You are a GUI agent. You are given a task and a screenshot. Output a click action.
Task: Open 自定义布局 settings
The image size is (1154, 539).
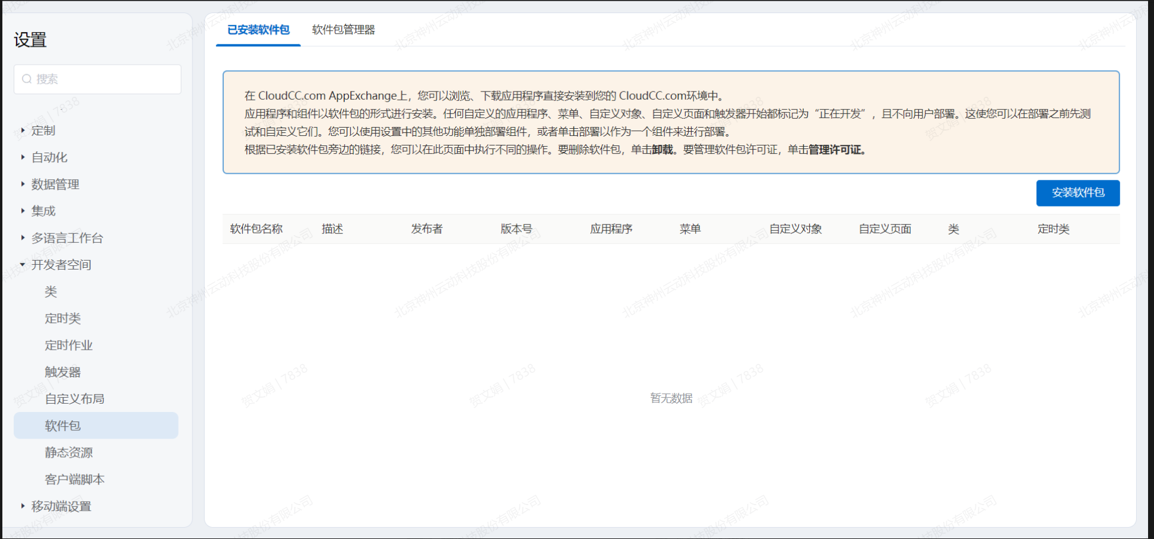coord(74,399)
